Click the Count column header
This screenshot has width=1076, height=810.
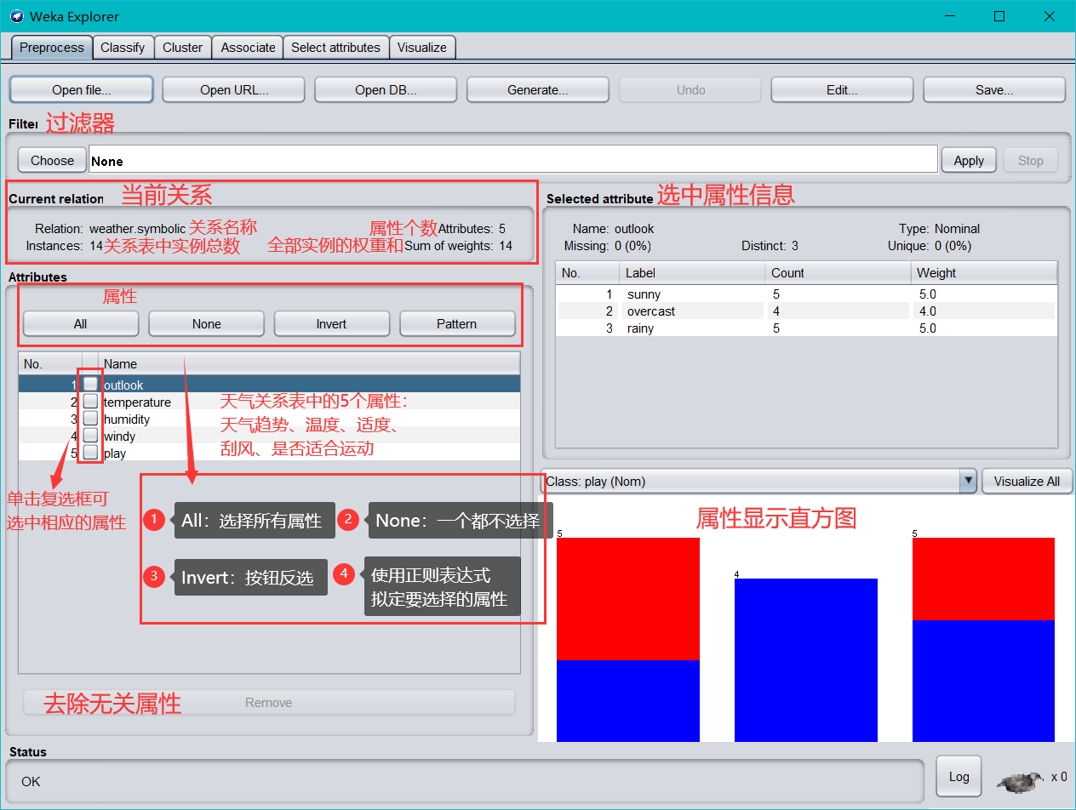point(837,273)
